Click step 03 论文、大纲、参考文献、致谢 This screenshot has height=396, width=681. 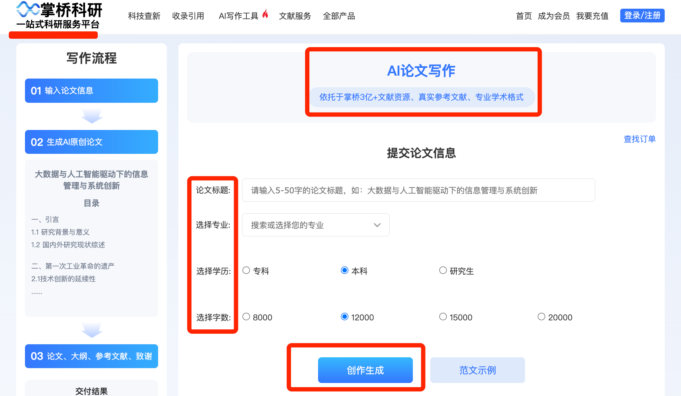pyautogui.click(x=92, y=356)
